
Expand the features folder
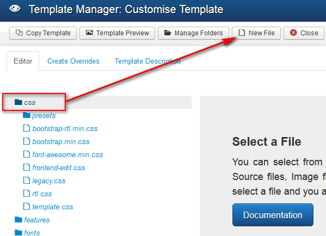[x=37, y=220]
